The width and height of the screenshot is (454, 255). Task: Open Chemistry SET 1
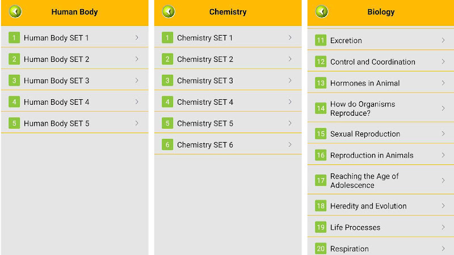pyautogui.click(x=228, y=37)
